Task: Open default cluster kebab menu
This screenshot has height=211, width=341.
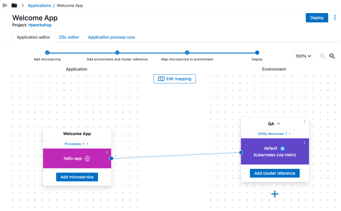Action: [305, 143]
